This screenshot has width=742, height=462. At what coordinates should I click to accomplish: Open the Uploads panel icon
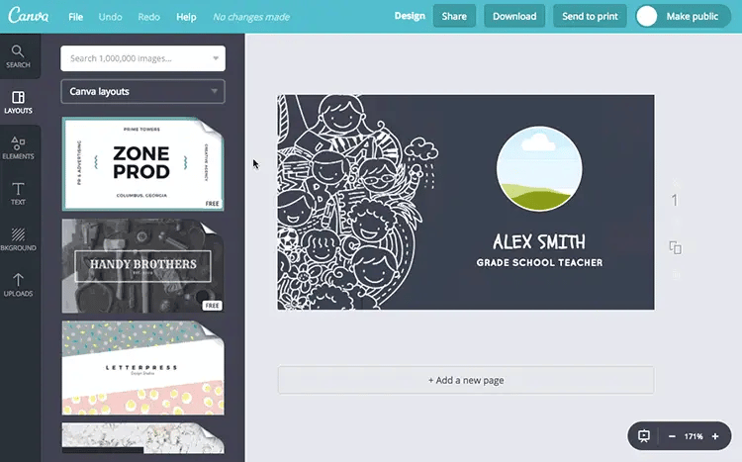tap(18, 280)
